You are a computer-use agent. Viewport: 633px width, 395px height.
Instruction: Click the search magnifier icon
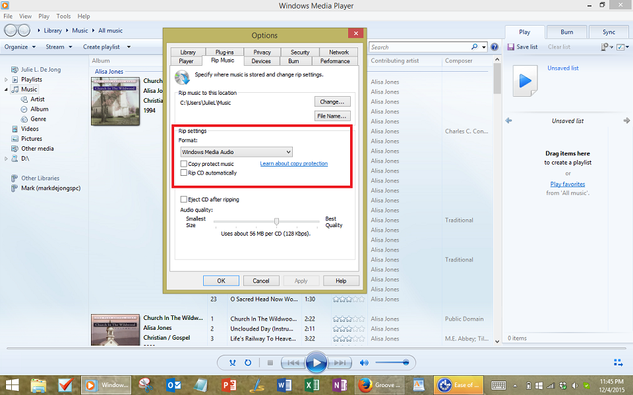pyautogui.click(x=474, y=47)
